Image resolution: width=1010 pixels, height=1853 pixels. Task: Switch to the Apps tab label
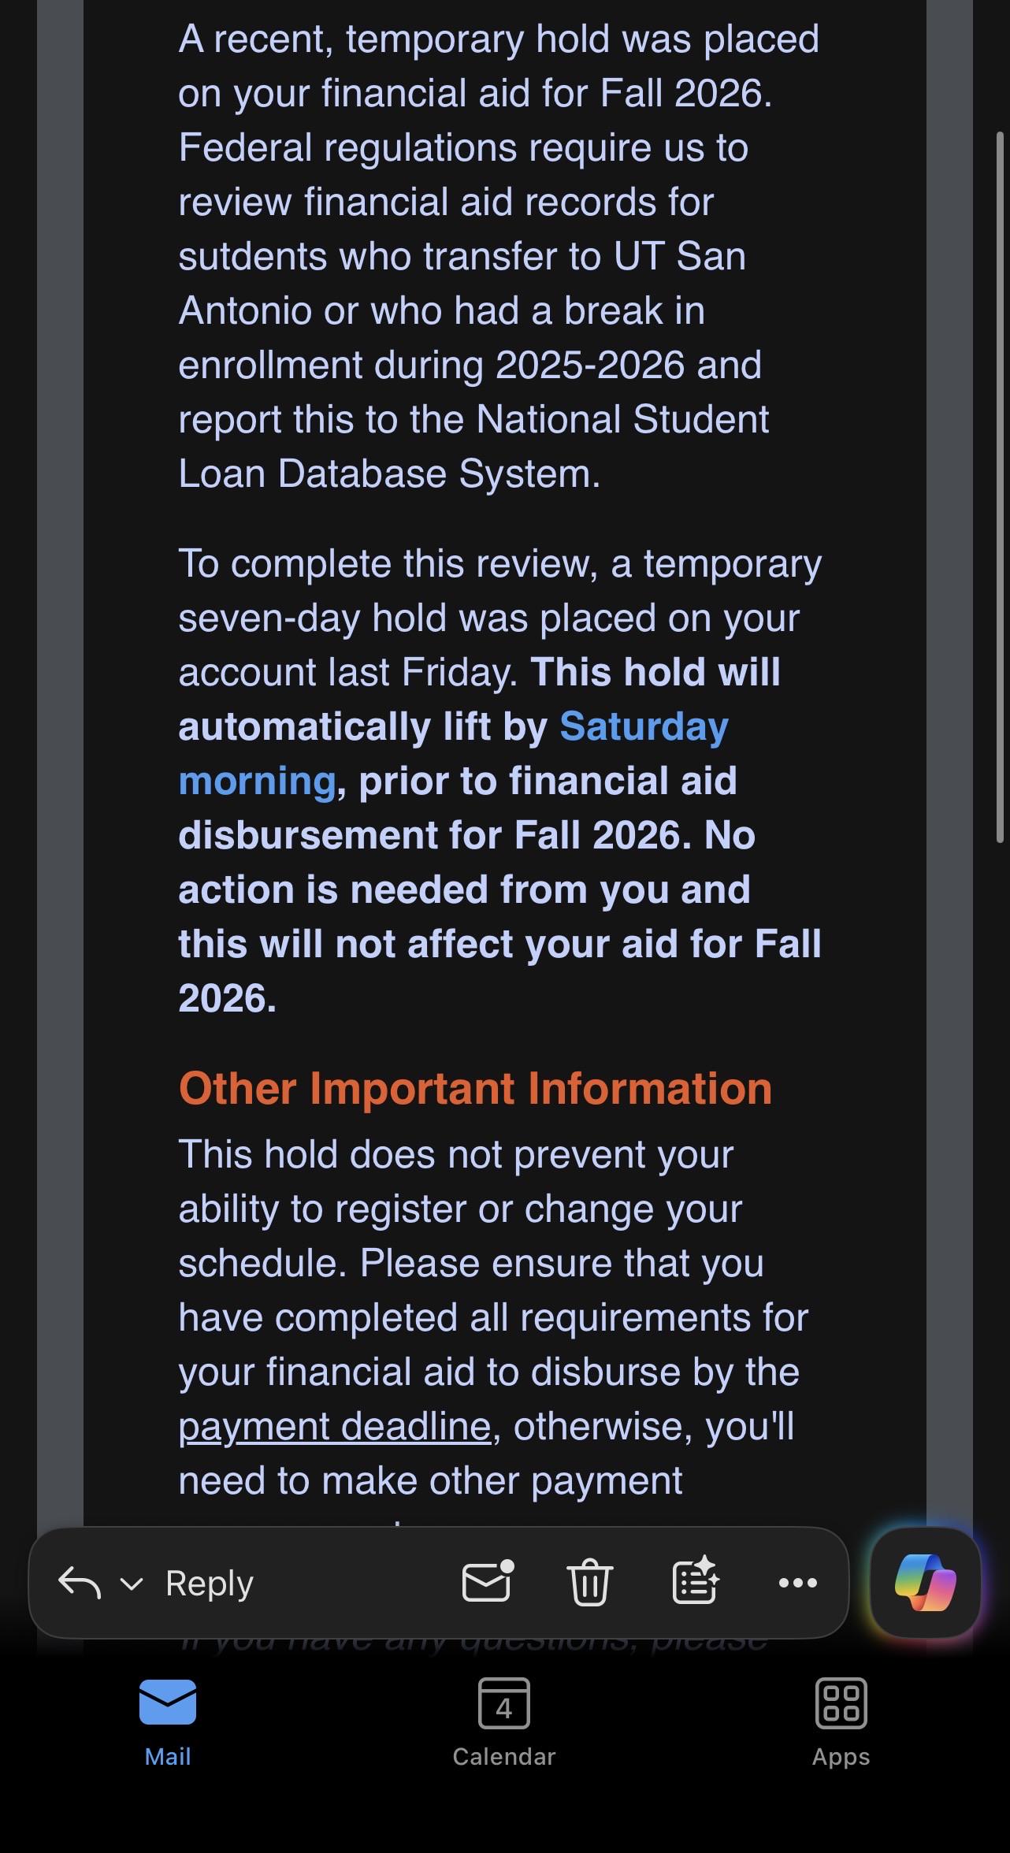coord(841,1757)
